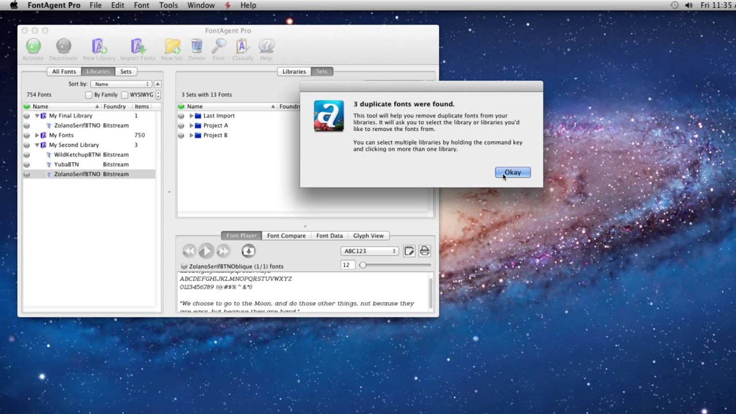Open the Time Machine menu bar icon
The width and height of the screenshot is (736, 414).
coord(674,5)
